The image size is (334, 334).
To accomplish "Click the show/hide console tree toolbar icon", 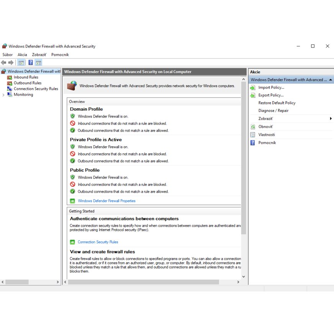I will [21, 62].
